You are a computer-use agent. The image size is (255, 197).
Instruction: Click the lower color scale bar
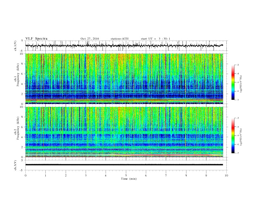click(233, 136)
